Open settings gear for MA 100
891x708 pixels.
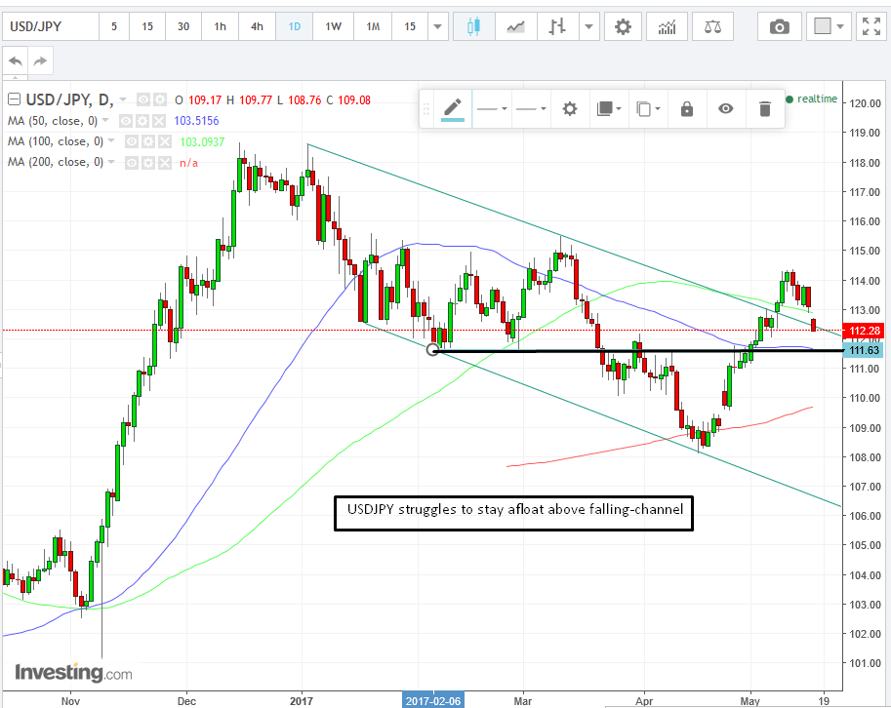pos(147,141)
